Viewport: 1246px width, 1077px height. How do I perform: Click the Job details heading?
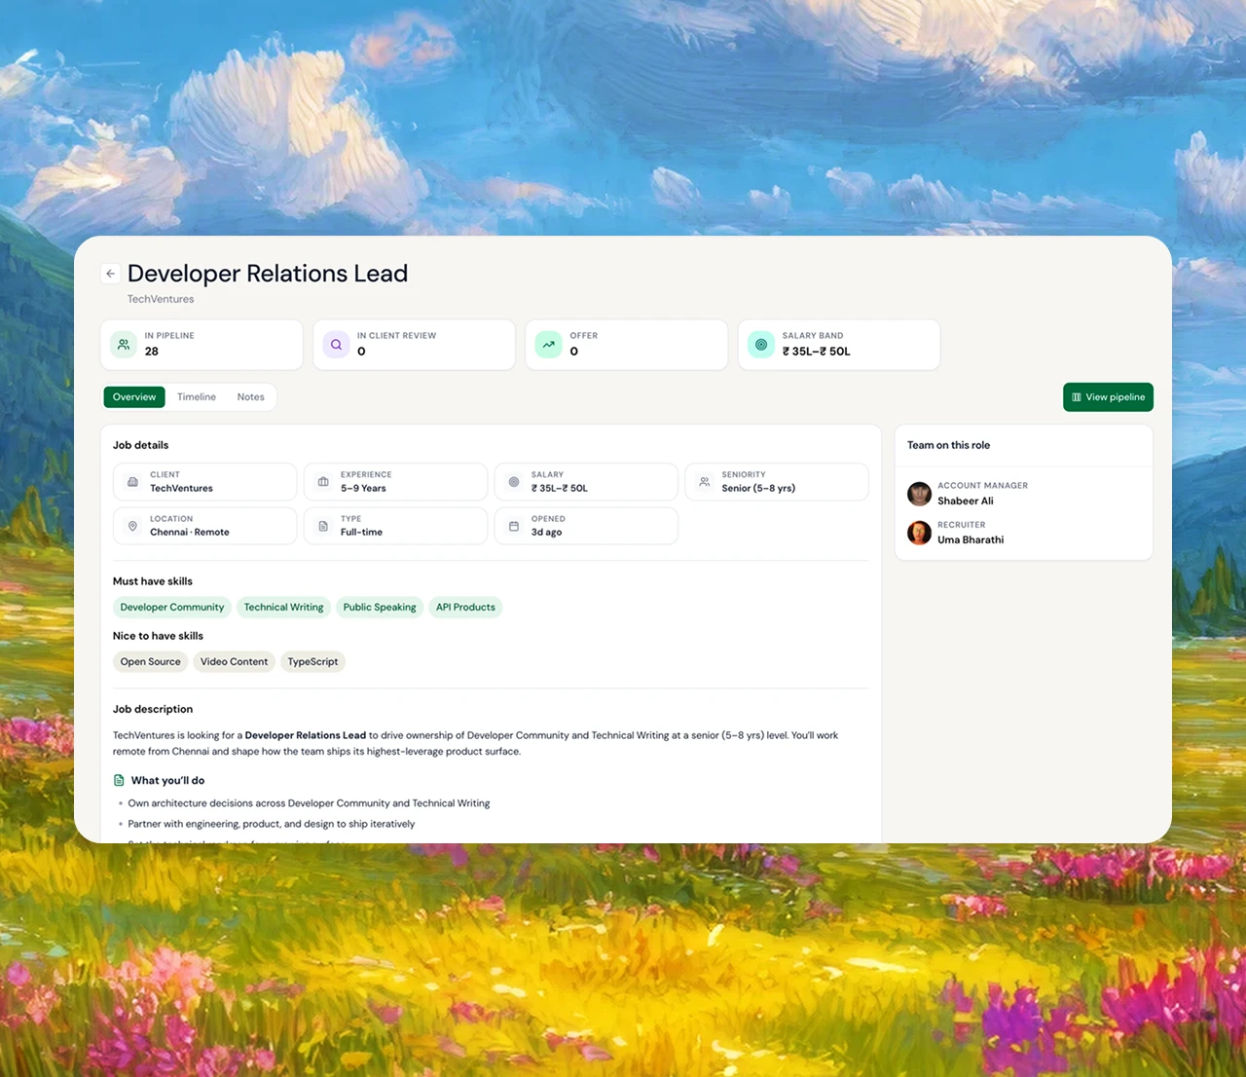pyautogui.click(x=140, y=445)
